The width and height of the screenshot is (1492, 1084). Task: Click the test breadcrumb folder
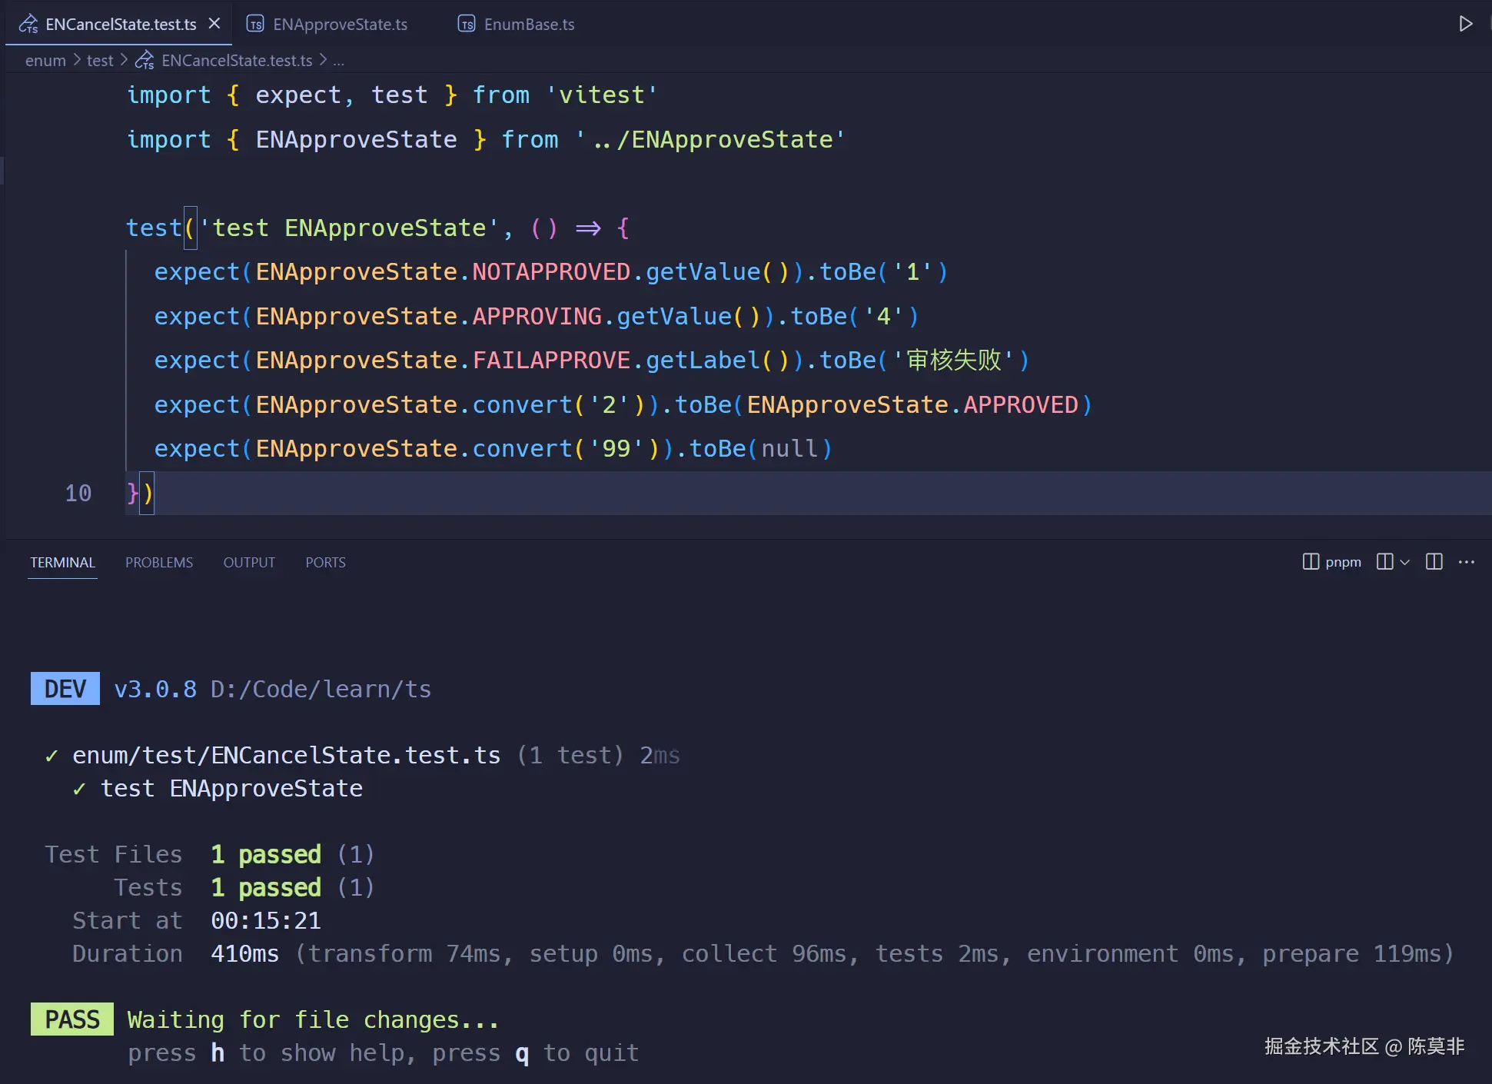coord(100,60)
